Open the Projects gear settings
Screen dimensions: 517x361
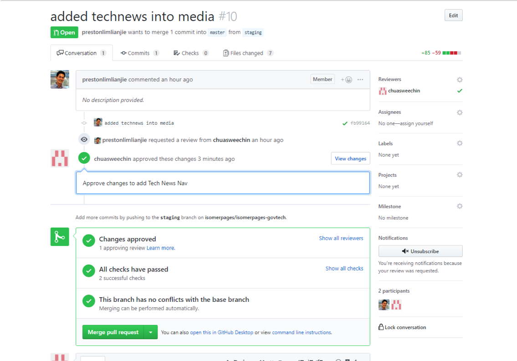click(460, 174)
